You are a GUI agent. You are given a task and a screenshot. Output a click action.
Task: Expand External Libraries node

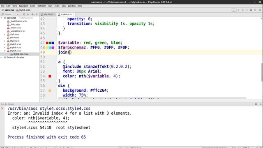[x=2, y=58]
